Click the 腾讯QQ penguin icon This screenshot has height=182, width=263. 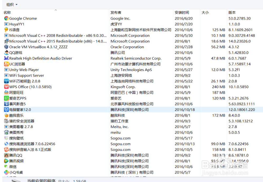(x=6, y=155)
